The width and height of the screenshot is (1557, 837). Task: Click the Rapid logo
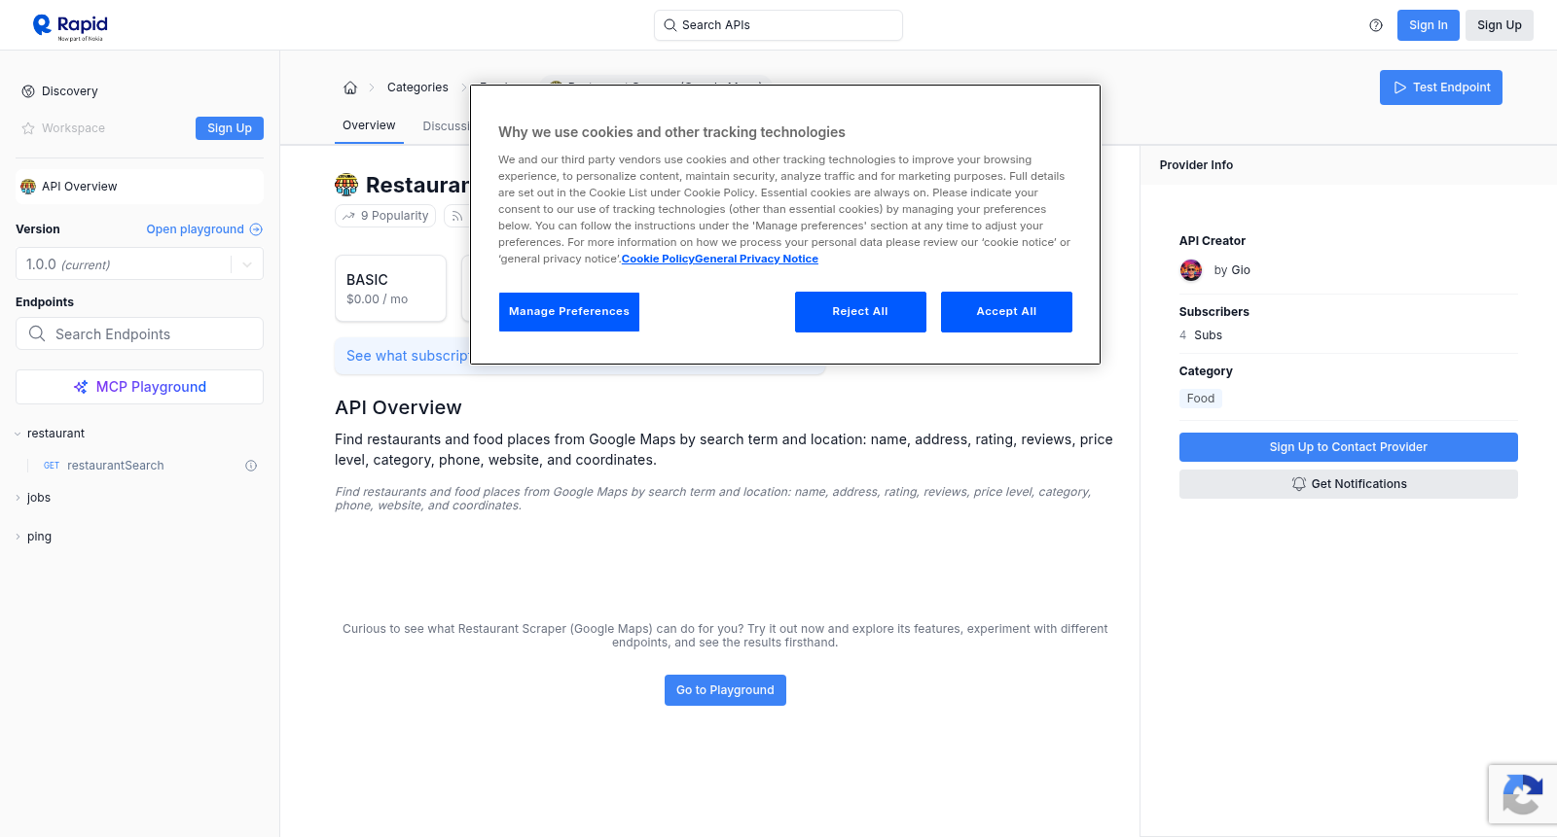click(70, 26)
